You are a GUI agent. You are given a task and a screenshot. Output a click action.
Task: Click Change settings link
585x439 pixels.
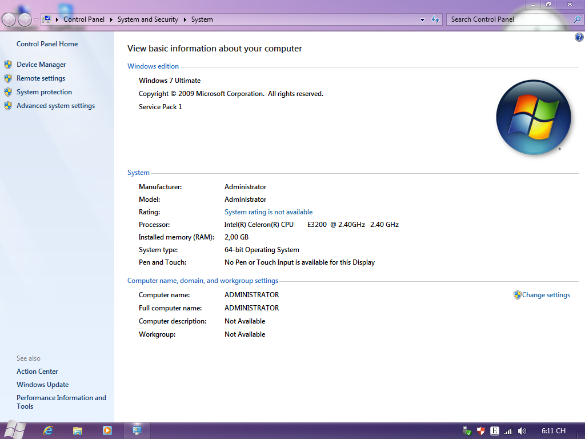coord(546,295)
